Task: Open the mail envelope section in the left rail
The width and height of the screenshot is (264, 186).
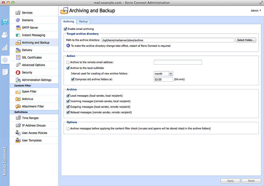Action: tap(5, 21)
